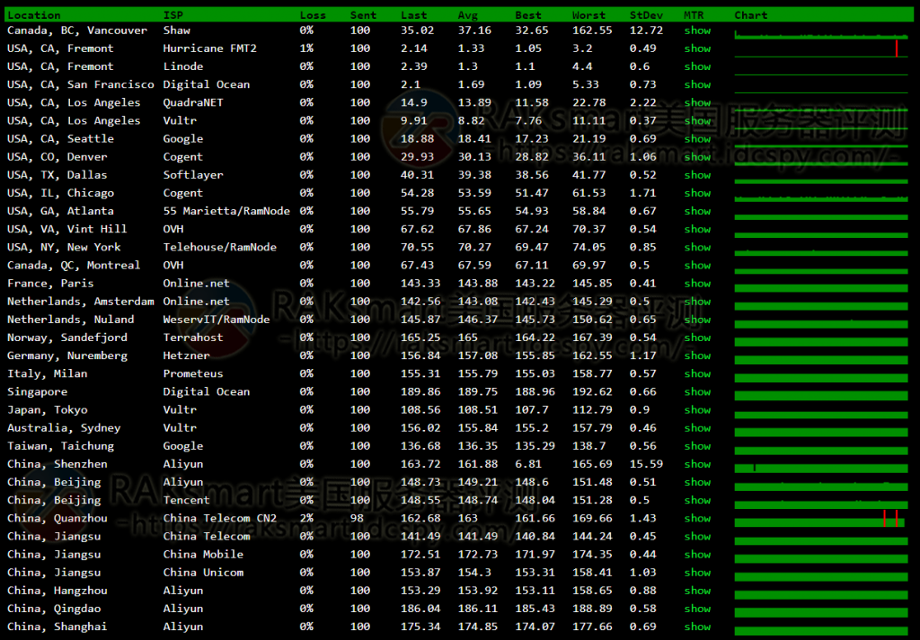Viewport: 920px width, 640px height.
Task: Show MTR for Nuremberg Hetzner
Action: pos(697,355)
